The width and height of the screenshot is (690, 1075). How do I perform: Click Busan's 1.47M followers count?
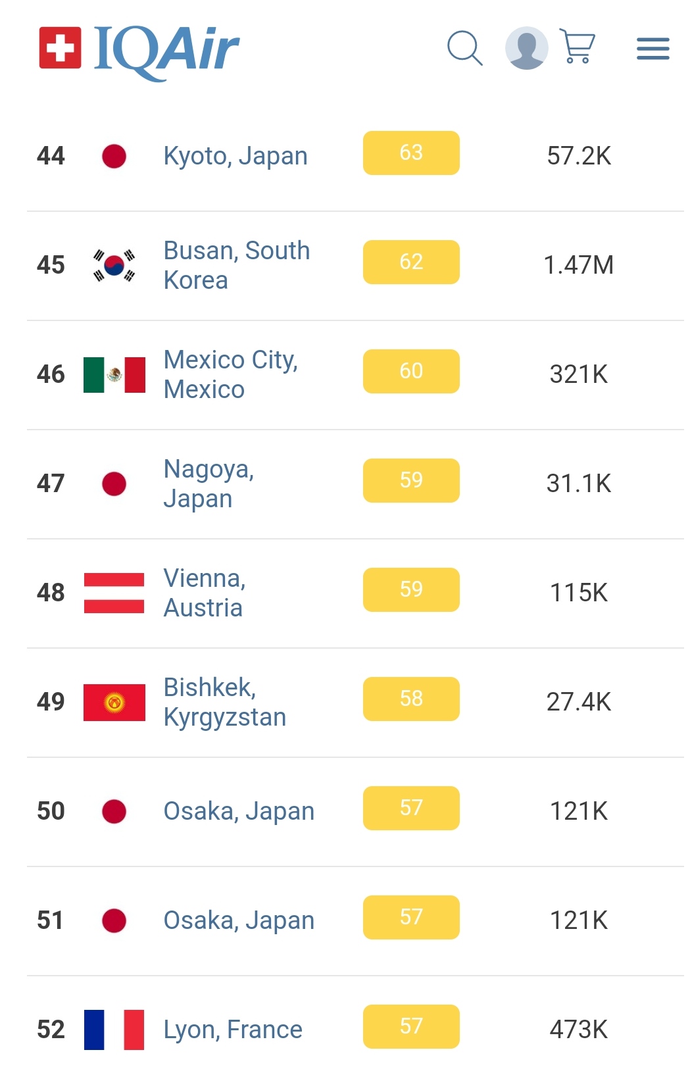[578, 265]
